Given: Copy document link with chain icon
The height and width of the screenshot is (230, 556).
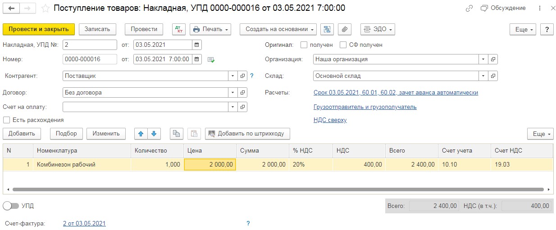Looking at the screenshot, I should click(x=469, y=8).
